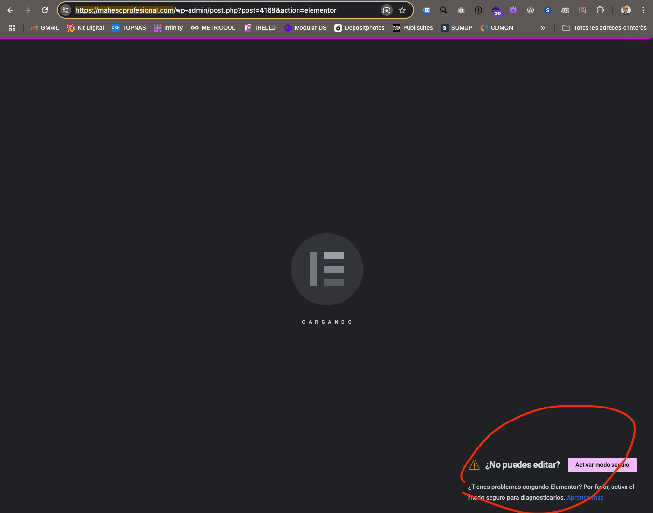This screenshot has height=513, width=653.
Task: Bookmark this page with the star icon
Action: coord(402,10)
